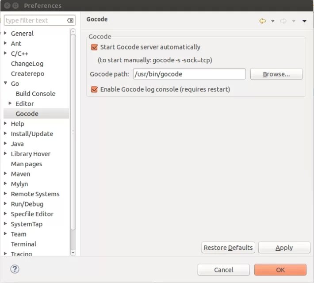Image resolution: width=314 pixels, height=283 pixels.
Task: Collapse the Go tree node
Action: pos(6,83)
